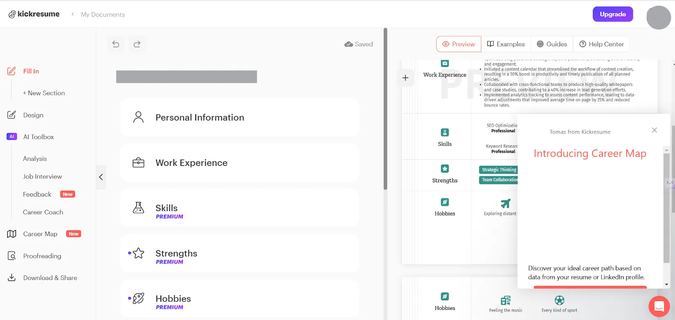Click the Design pen icon
Image resolution: width=675 pixels, height=320 pixels.
(11, 115)
